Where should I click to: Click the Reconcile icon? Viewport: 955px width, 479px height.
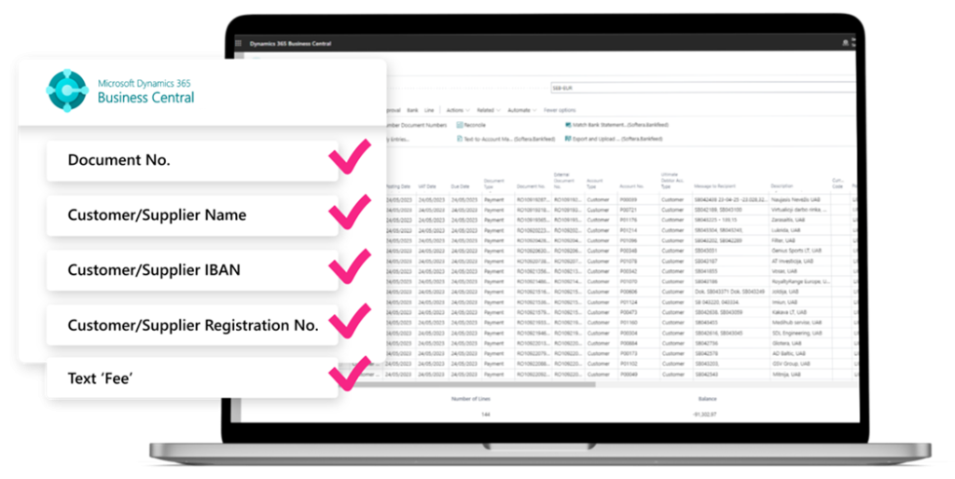[460, 125]
